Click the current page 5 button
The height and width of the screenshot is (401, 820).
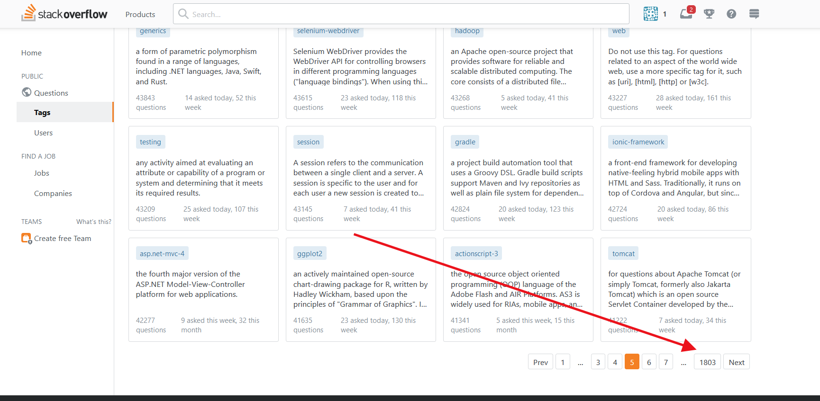click(x=632, y=362)
